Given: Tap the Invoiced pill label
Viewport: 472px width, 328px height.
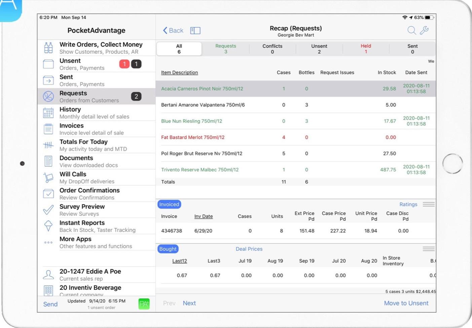Looking at the screenshot, I should click(169, 204).
